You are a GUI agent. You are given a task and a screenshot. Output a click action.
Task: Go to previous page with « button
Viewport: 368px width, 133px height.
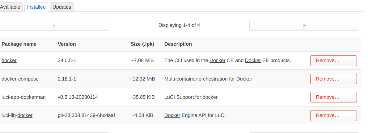(x=54, y=25)
